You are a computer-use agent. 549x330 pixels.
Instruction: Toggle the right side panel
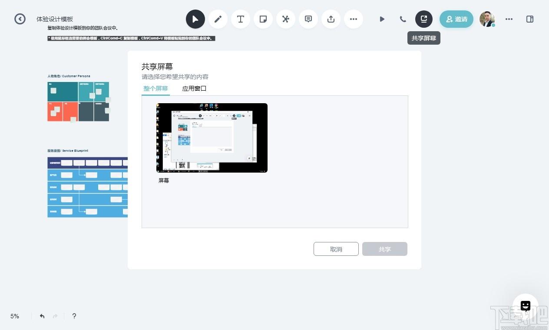tap(530, 19)
